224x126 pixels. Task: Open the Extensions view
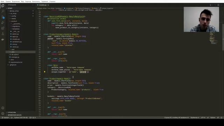point(3,28)
